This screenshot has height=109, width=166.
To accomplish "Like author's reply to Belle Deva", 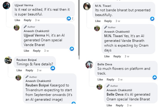I will coord(109,105).
